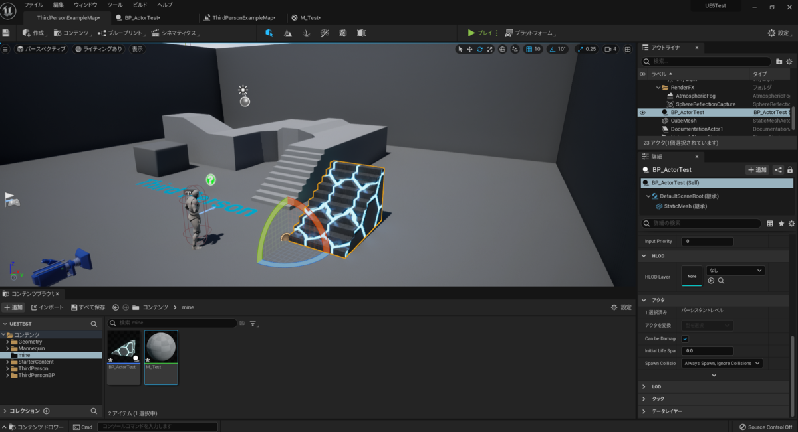Switch to Landscape mode icon

point(288,33)
